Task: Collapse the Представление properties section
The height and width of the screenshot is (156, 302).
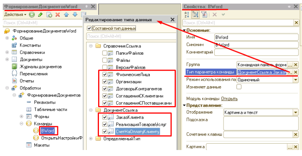Action: point(184,105)
